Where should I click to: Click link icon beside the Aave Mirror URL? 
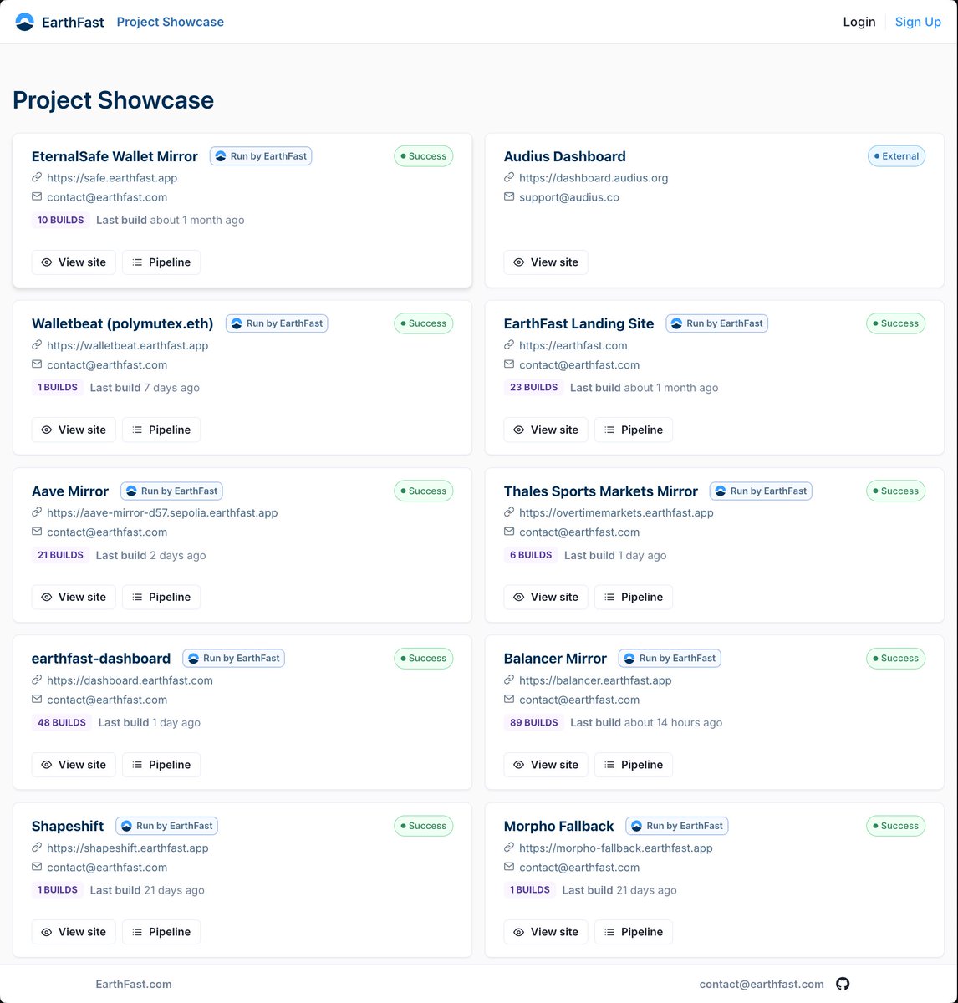[x=37, y=512]
